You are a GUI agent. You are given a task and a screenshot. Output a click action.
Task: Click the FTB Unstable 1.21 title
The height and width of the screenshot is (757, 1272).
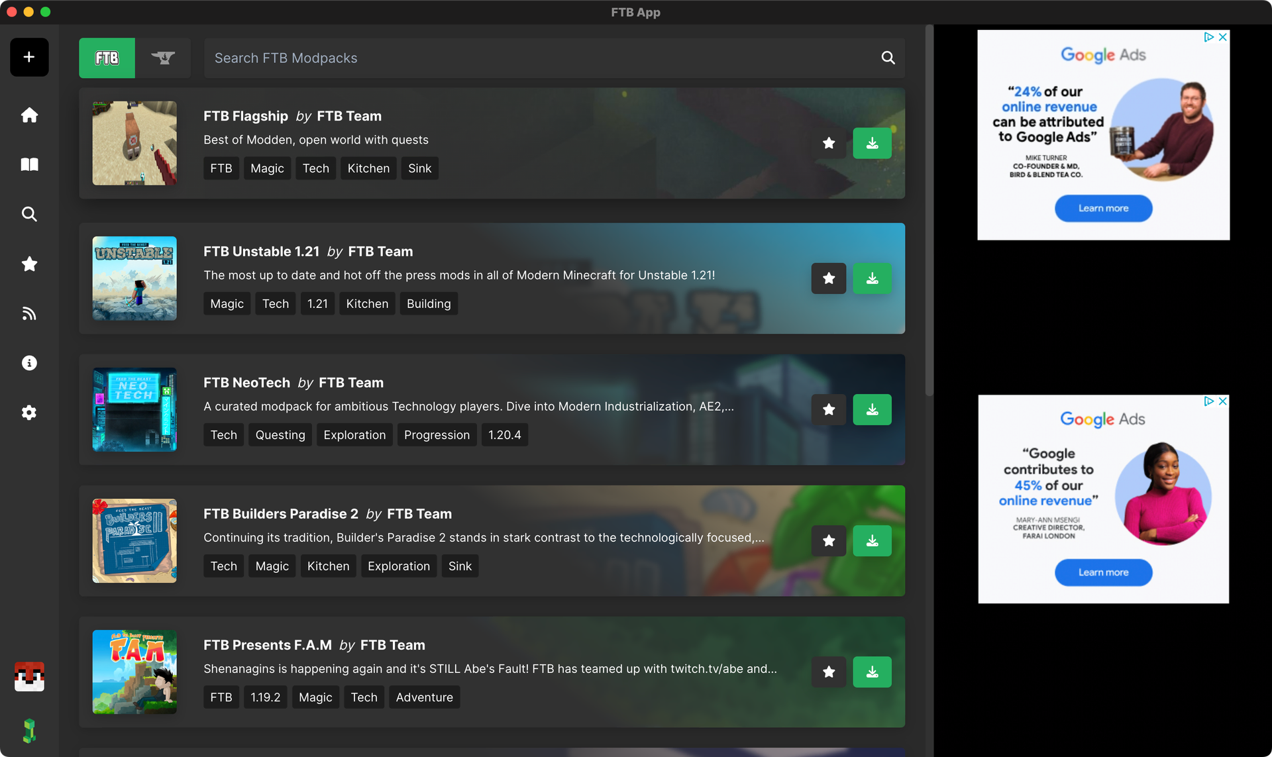tap(262, 252)
